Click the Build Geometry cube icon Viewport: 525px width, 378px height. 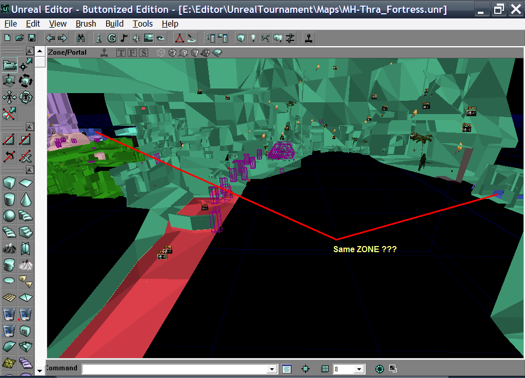click(x=240, y=38)
